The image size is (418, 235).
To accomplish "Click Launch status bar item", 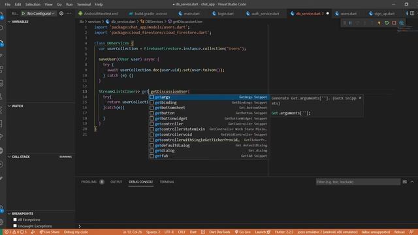I will pyautogui.click(x=263, y=232).
